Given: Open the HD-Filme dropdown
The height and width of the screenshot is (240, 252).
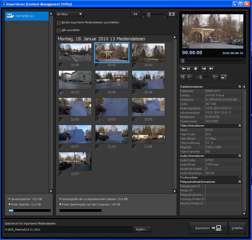Looking at the screenshot, I should point(69,14).
